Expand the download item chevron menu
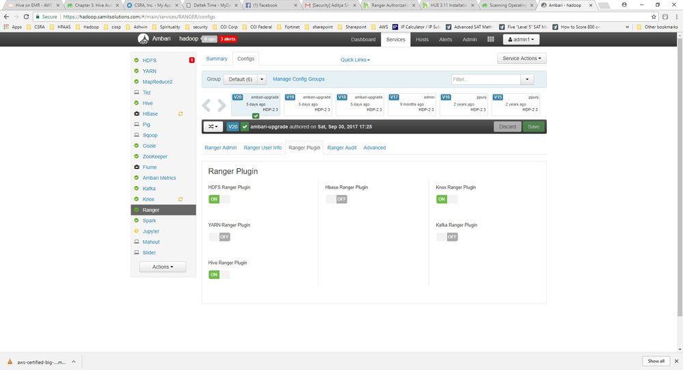Viewport: 683px width, 370px height. [74, 362]
